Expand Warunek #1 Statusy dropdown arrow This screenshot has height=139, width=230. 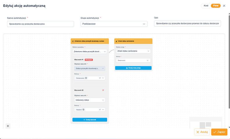pos(103,78)
